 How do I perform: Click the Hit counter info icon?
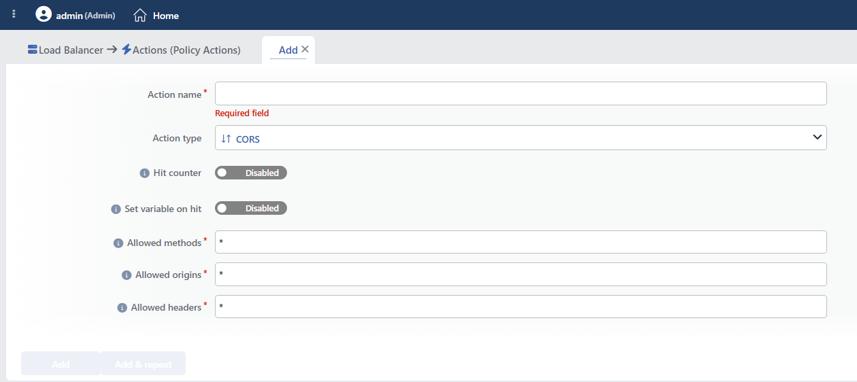click(144, 173)
